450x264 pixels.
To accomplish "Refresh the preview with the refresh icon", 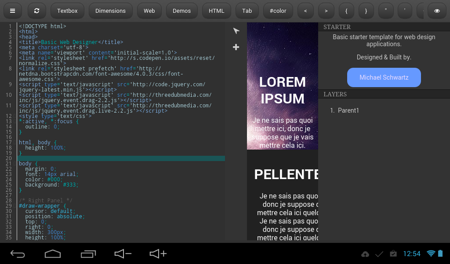I will 36,11.
